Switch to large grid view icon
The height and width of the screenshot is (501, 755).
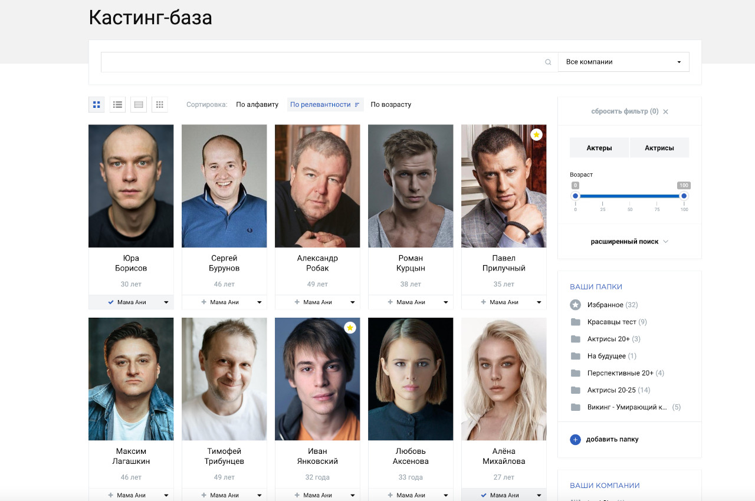click(97, 105)
